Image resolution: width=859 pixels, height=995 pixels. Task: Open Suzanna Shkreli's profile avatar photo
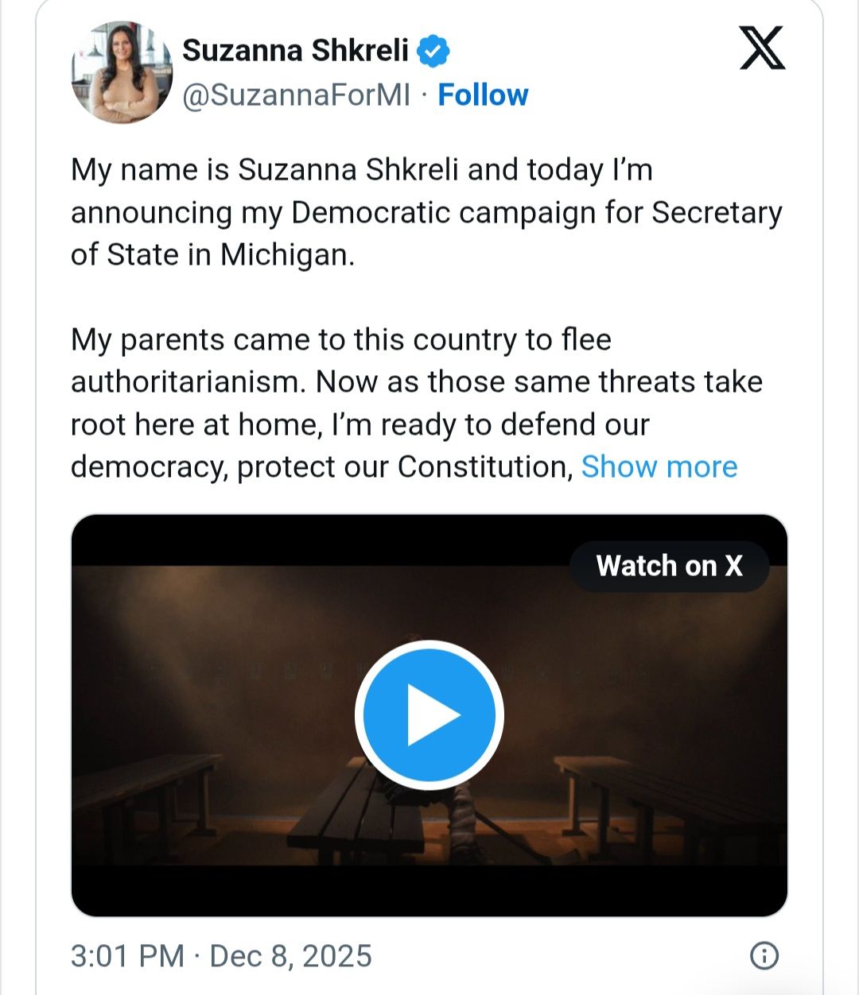click(122, 73)
